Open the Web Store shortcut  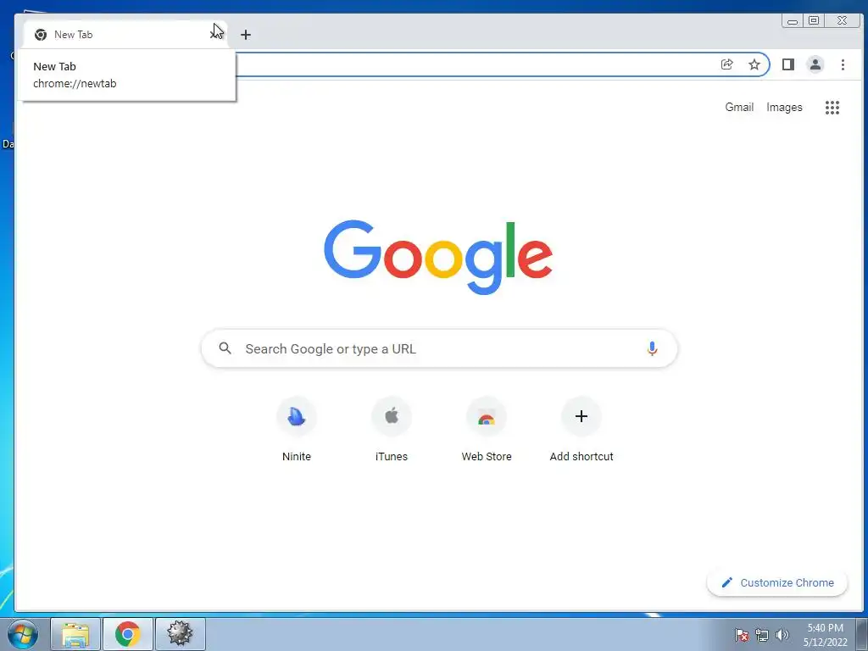487,430
